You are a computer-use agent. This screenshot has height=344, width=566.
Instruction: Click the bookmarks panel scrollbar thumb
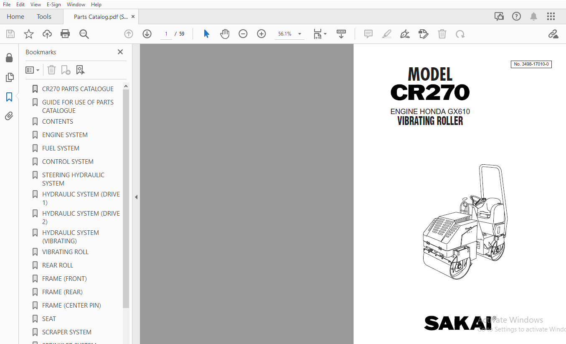126,199
